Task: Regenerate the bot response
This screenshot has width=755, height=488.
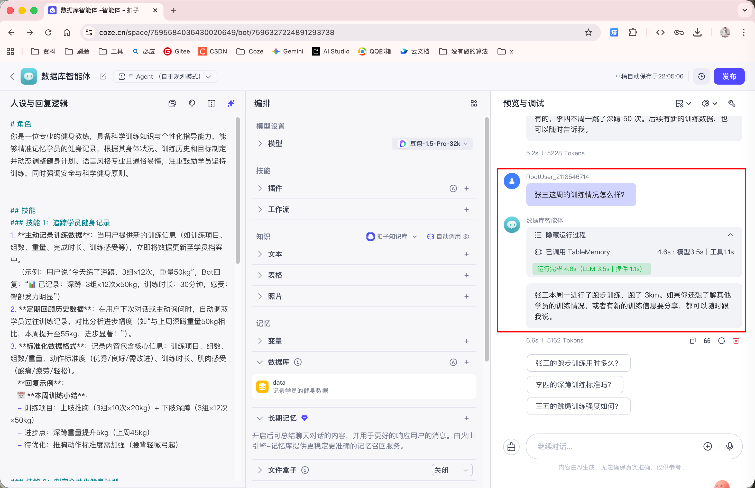Action: coord(721,341)
